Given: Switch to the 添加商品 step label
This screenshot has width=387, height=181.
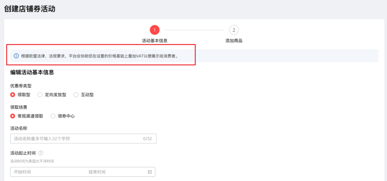Looking at the screenshot, I should 234,41.
